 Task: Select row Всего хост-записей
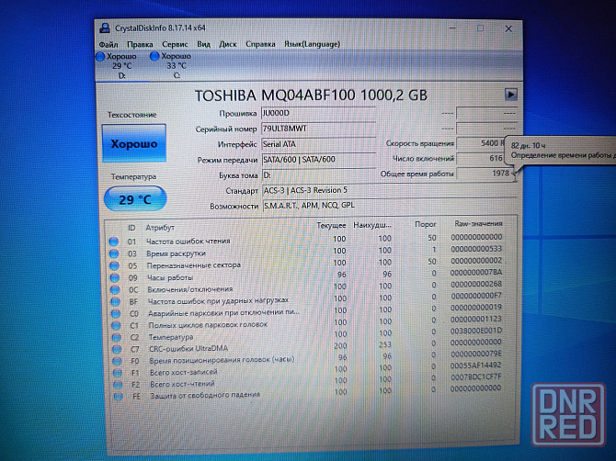click(x=308, y=369)
